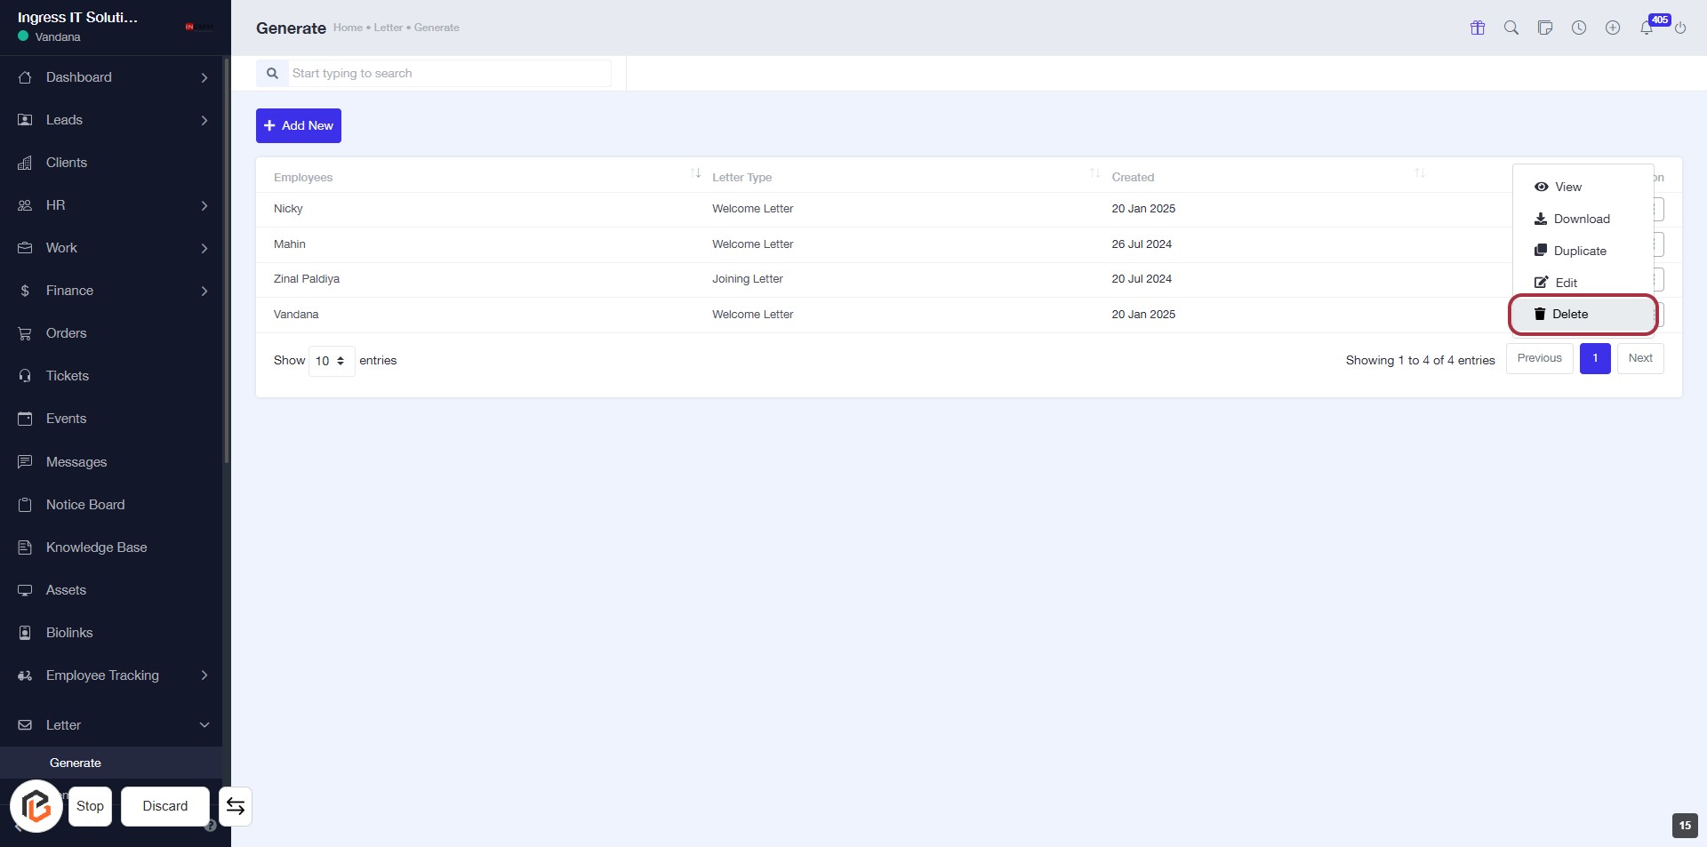Viewport: 1707px width, 847px height.
Task: Click the Start typing to search field
Action: pos(449,73)
